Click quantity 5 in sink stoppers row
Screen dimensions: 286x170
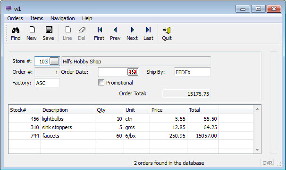pyautogui.click(x=109, y=127)
